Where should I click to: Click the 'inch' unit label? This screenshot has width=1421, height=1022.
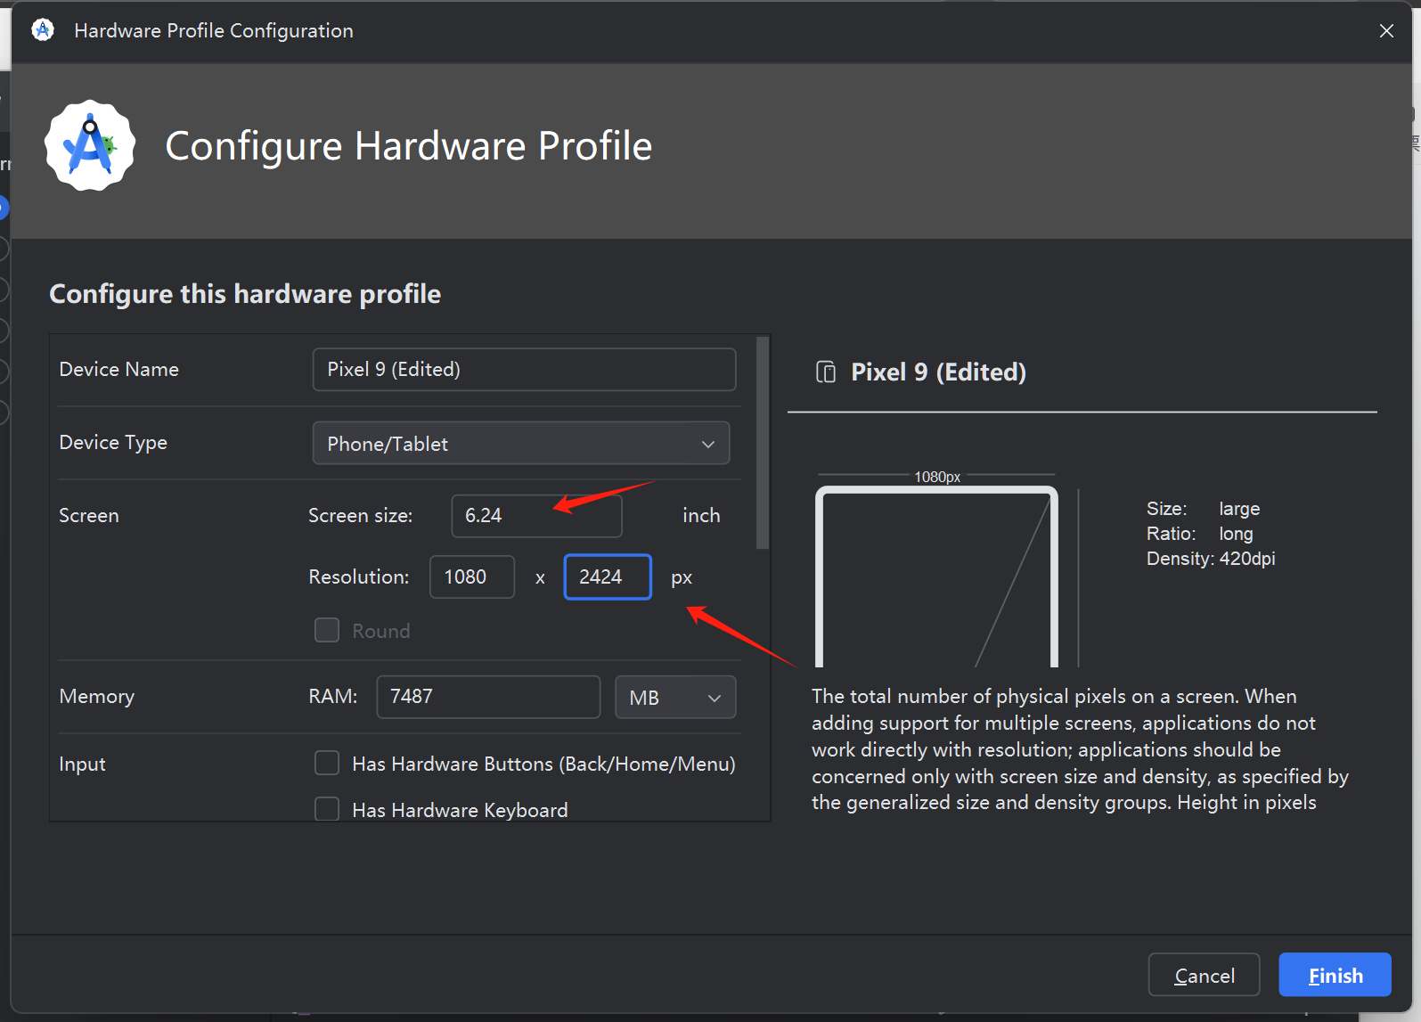point(701,515)
